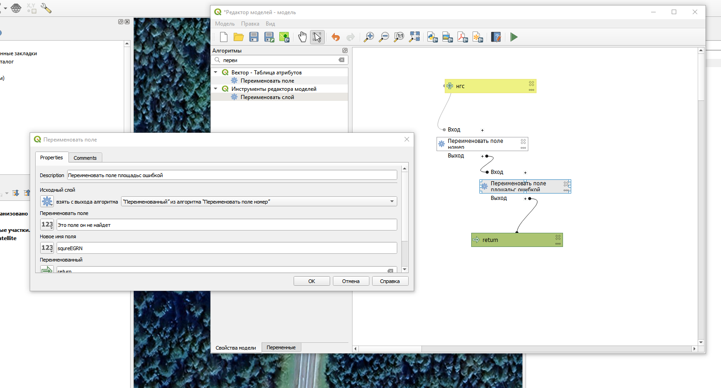This screenshot has height=388, width=721.
Task: Toggle the Select/Move item tool
Action: click(317, 37)
